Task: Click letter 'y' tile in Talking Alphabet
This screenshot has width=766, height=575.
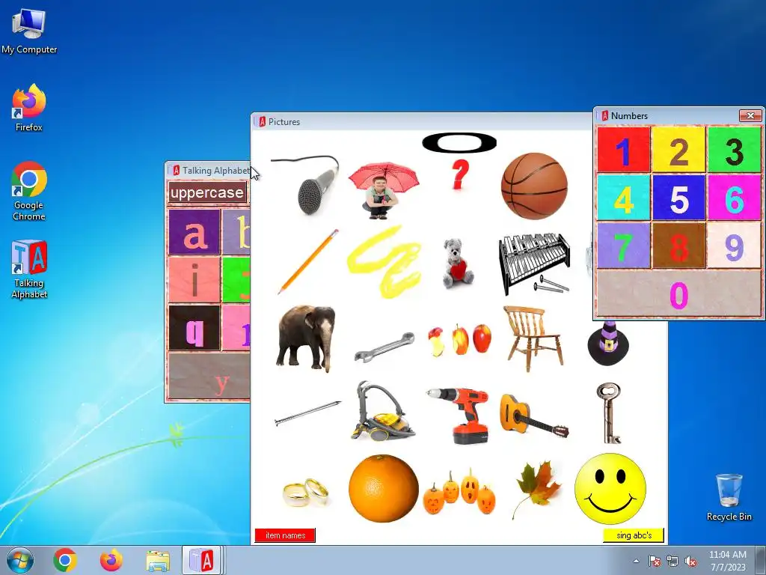Action: coord(209,376)
